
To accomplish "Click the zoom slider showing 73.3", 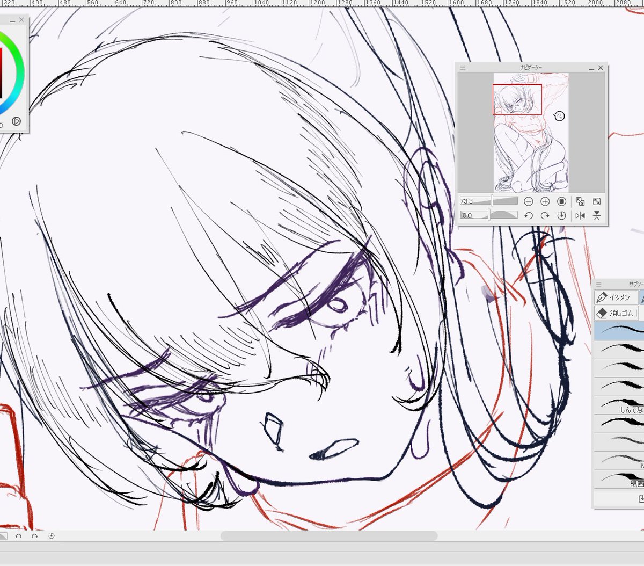I will (x=488, y=201).
